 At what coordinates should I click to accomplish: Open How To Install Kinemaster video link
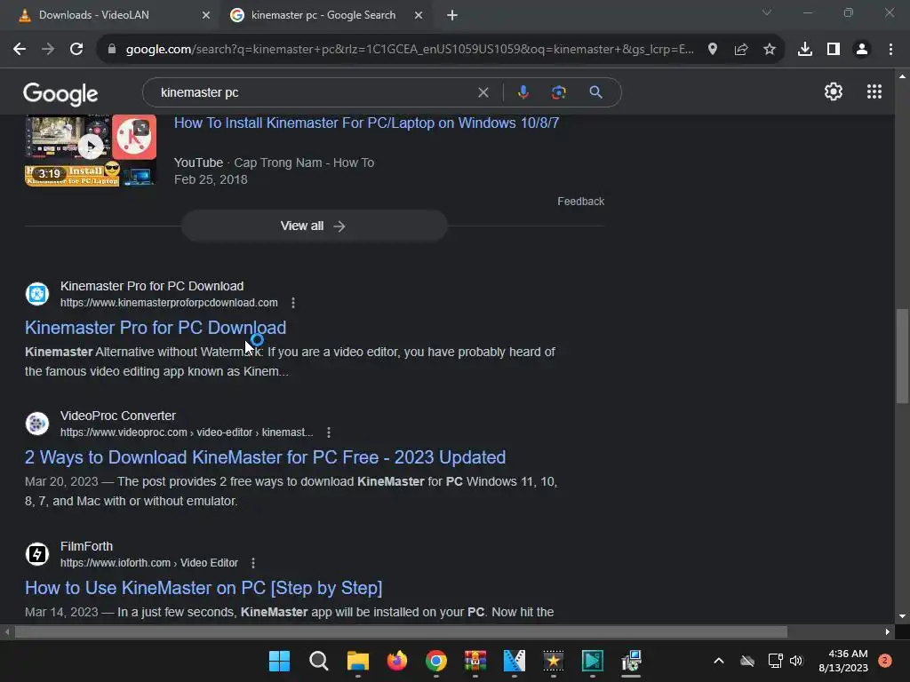point(366,123)
